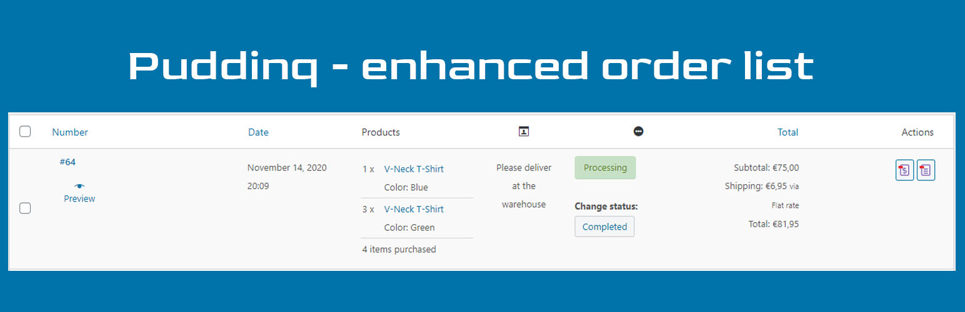The image size is (965, 312).
Task: Tick the checkbox for order #64
Action: pyautogui.click(x=25, y=208)
